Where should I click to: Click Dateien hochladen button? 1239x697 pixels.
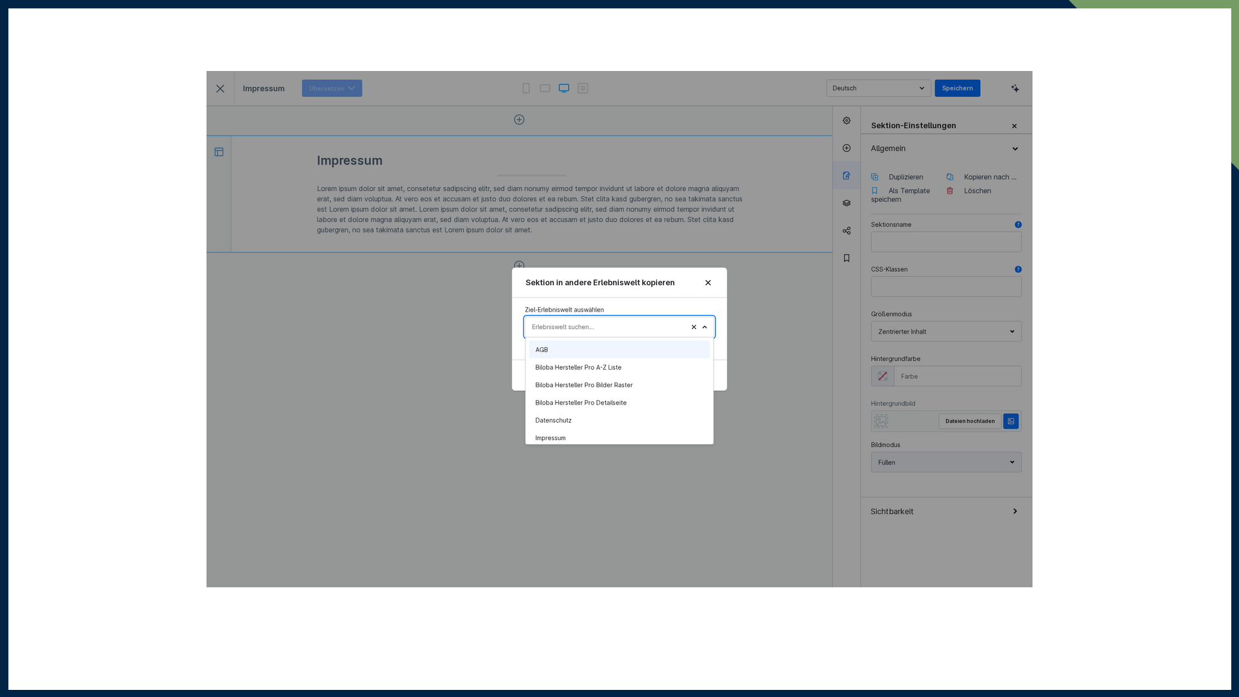pos(970,421)
